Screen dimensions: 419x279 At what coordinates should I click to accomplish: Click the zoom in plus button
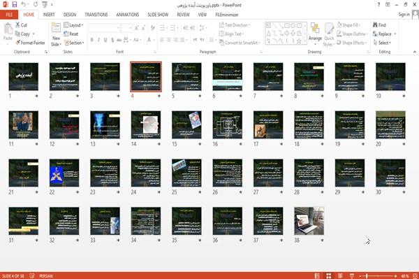click(396, 276)
